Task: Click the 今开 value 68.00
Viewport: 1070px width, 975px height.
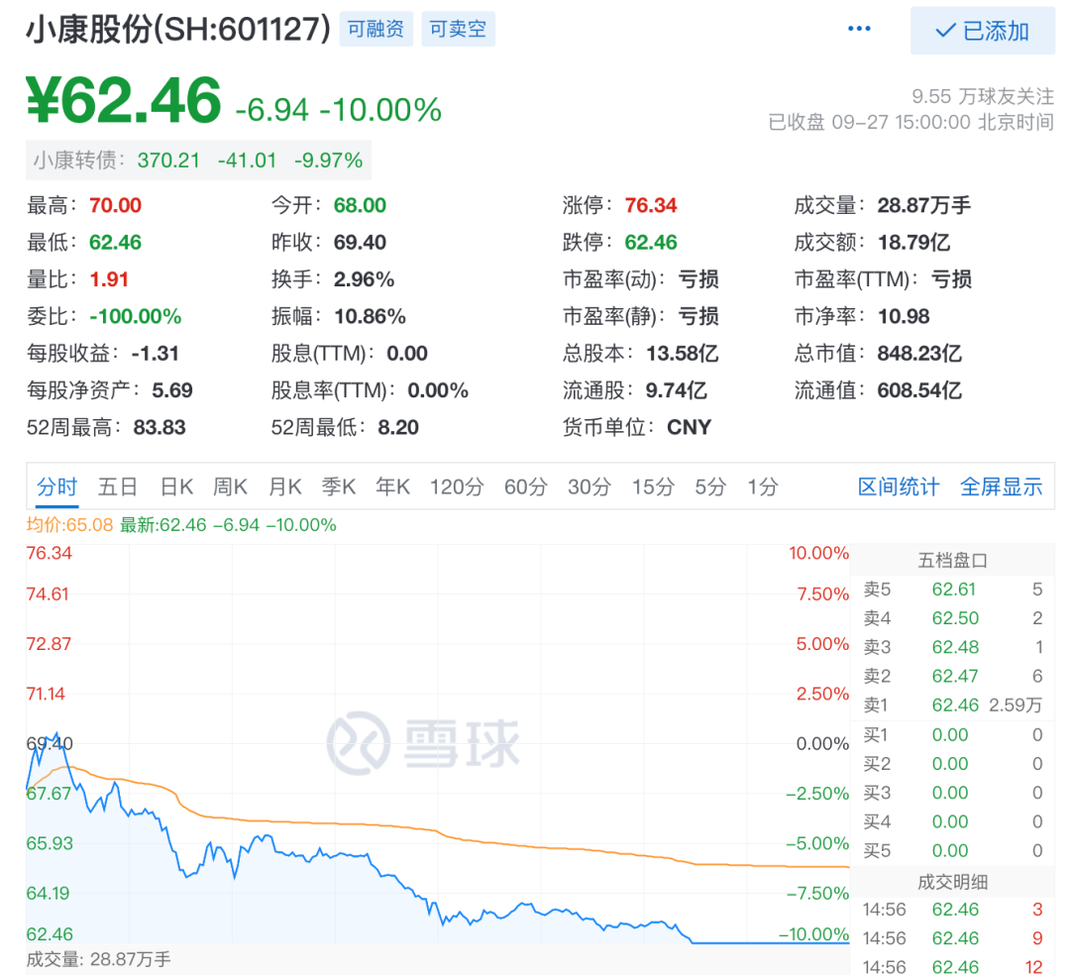Action: pos(360,205)
